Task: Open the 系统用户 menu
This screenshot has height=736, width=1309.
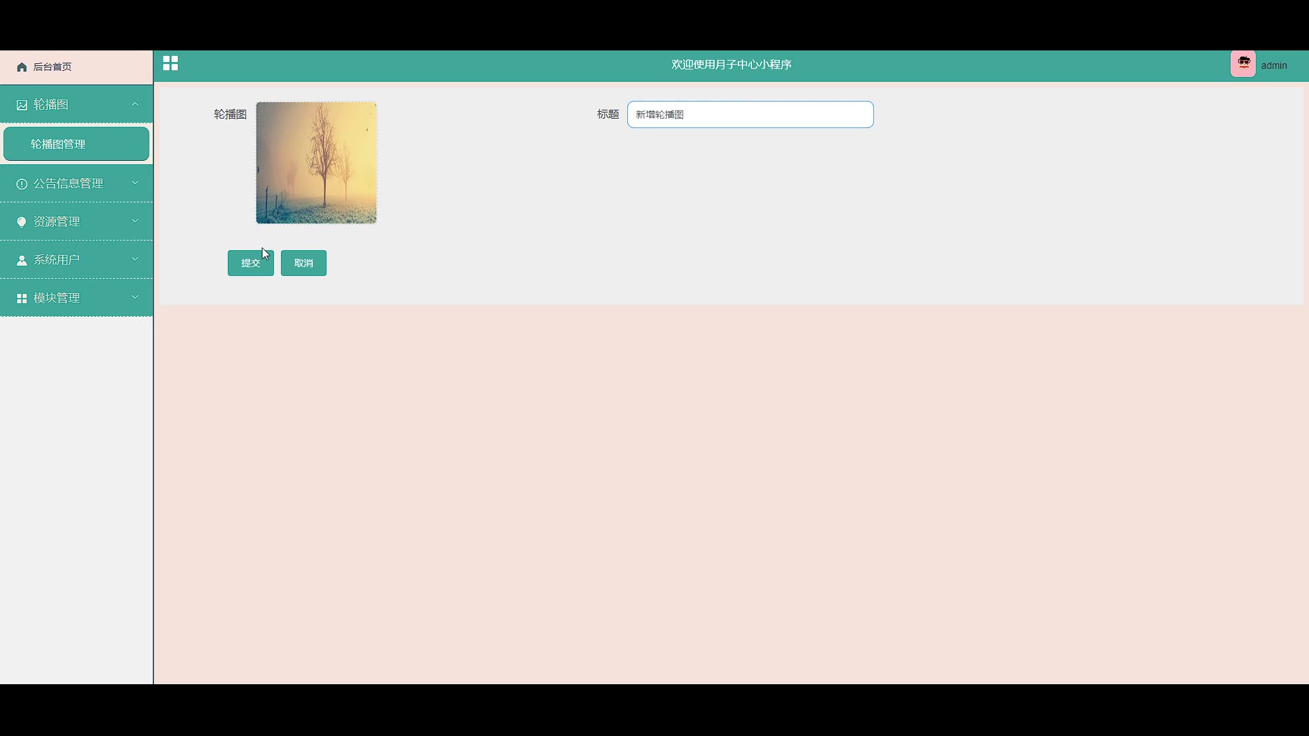Action: coord(76,260)
